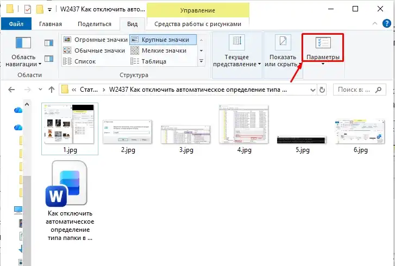The image size is (395, 266).
Task: Toggle the details pane icon
Action: point(49,59)
